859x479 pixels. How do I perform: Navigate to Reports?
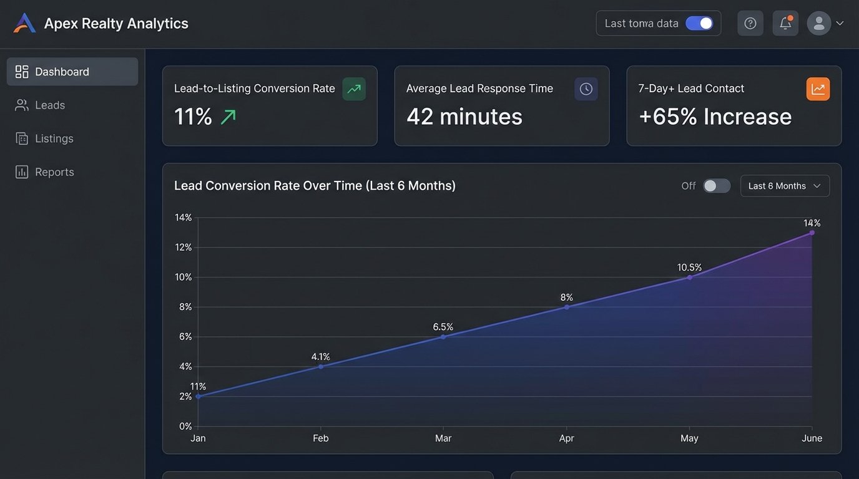(53, 172)
